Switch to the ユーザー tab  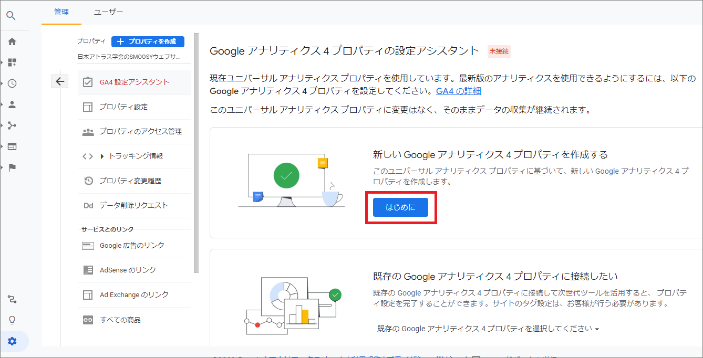click(x=109, y=12)
